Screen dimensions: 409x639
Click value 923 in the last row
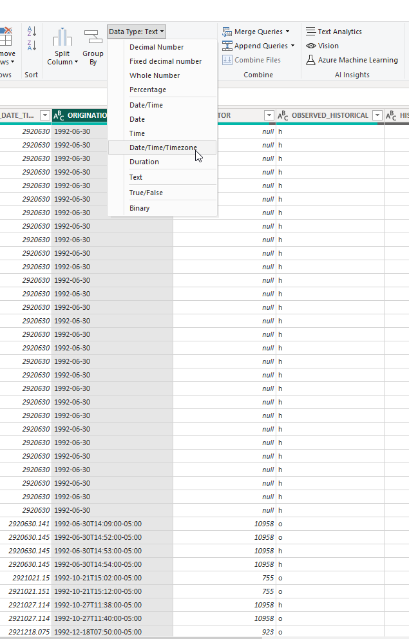click(x=268, y=632)
